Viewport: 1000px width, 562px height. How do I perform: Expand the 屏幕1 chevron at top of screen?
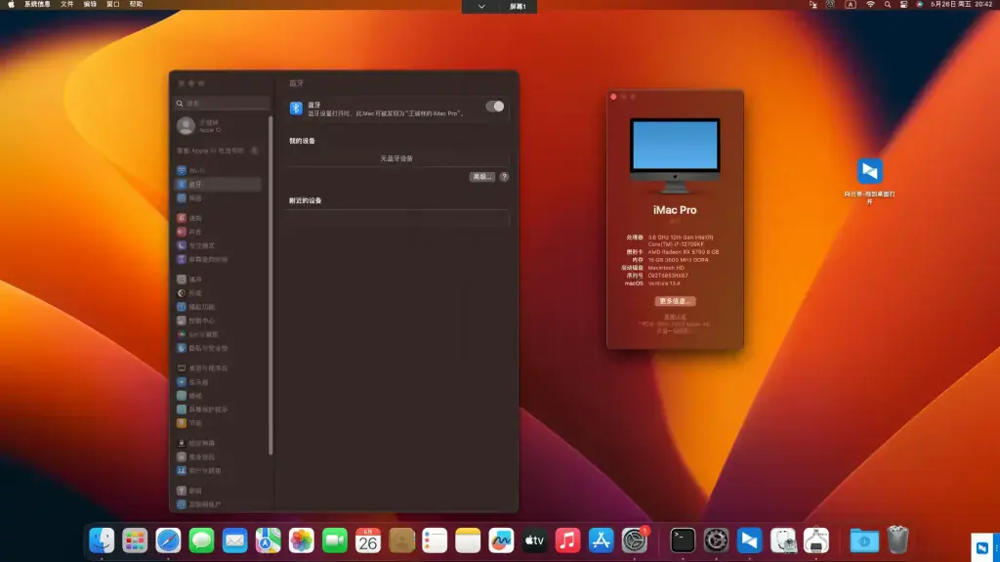point(481,7)
